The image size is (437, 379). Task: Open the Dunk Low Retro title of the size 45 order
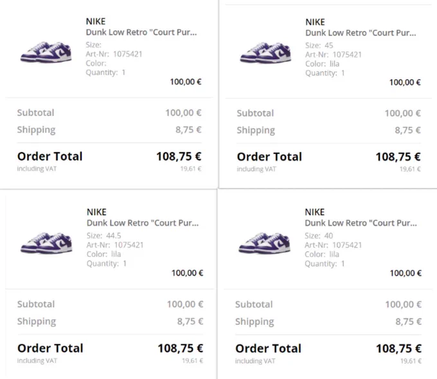tap(361, 33)
